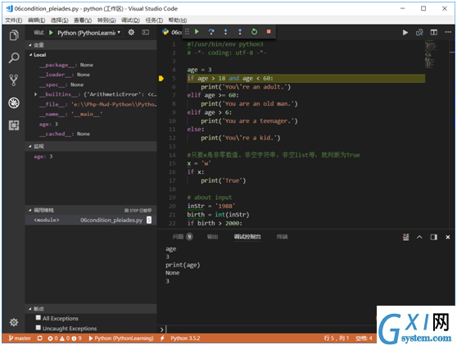Open the Source Control view
This screenshot has height=345, width=457.
click(14, 80)
